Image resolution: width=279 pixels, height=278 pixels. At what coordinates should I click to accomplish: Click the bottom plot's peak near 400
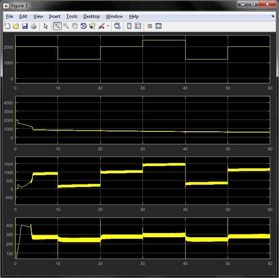(x=22, y=225)
